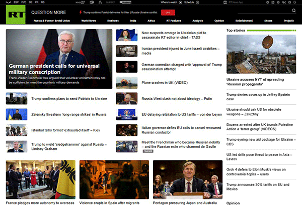This screenshot has width=302, height=205.
Task: Switch to DE language edition
Action: [31, 3]
